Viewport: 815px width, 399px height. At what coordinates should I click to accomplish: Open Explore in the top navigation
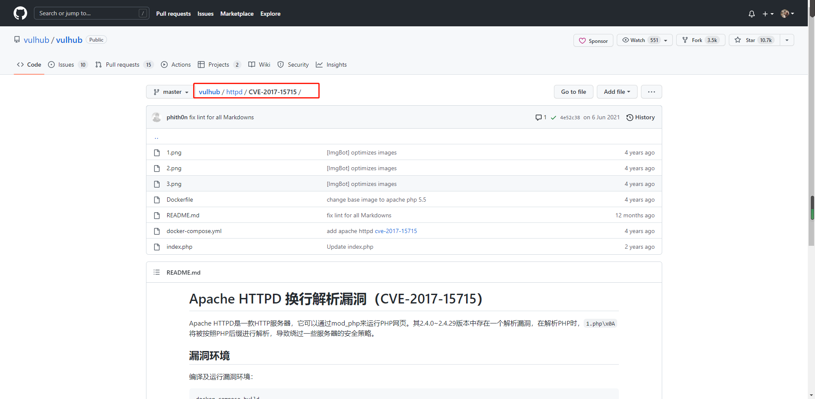270,14
